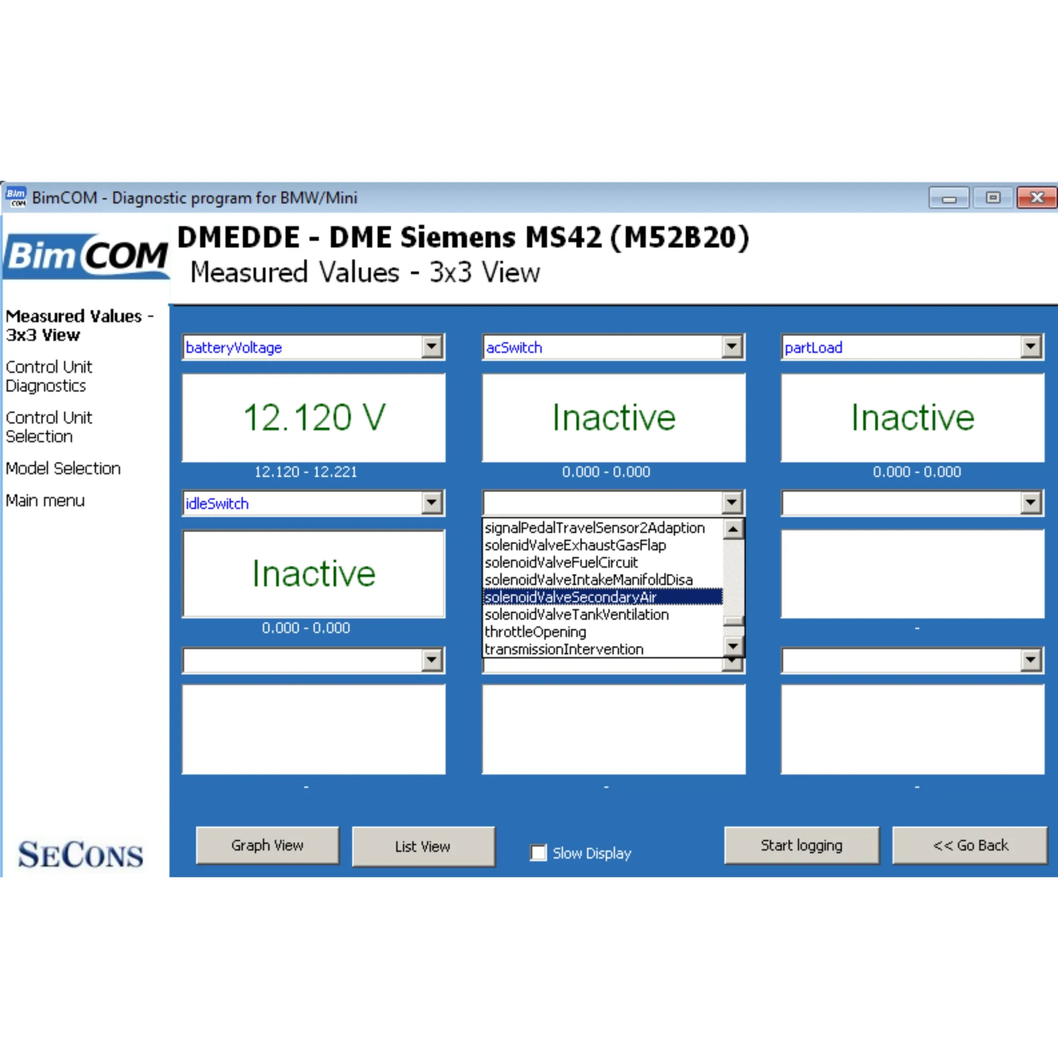Screen dimensions: 1058x1058
Task: Pick signalPedalTravelSensor2Adaption from the list
Action: point(594,528)
